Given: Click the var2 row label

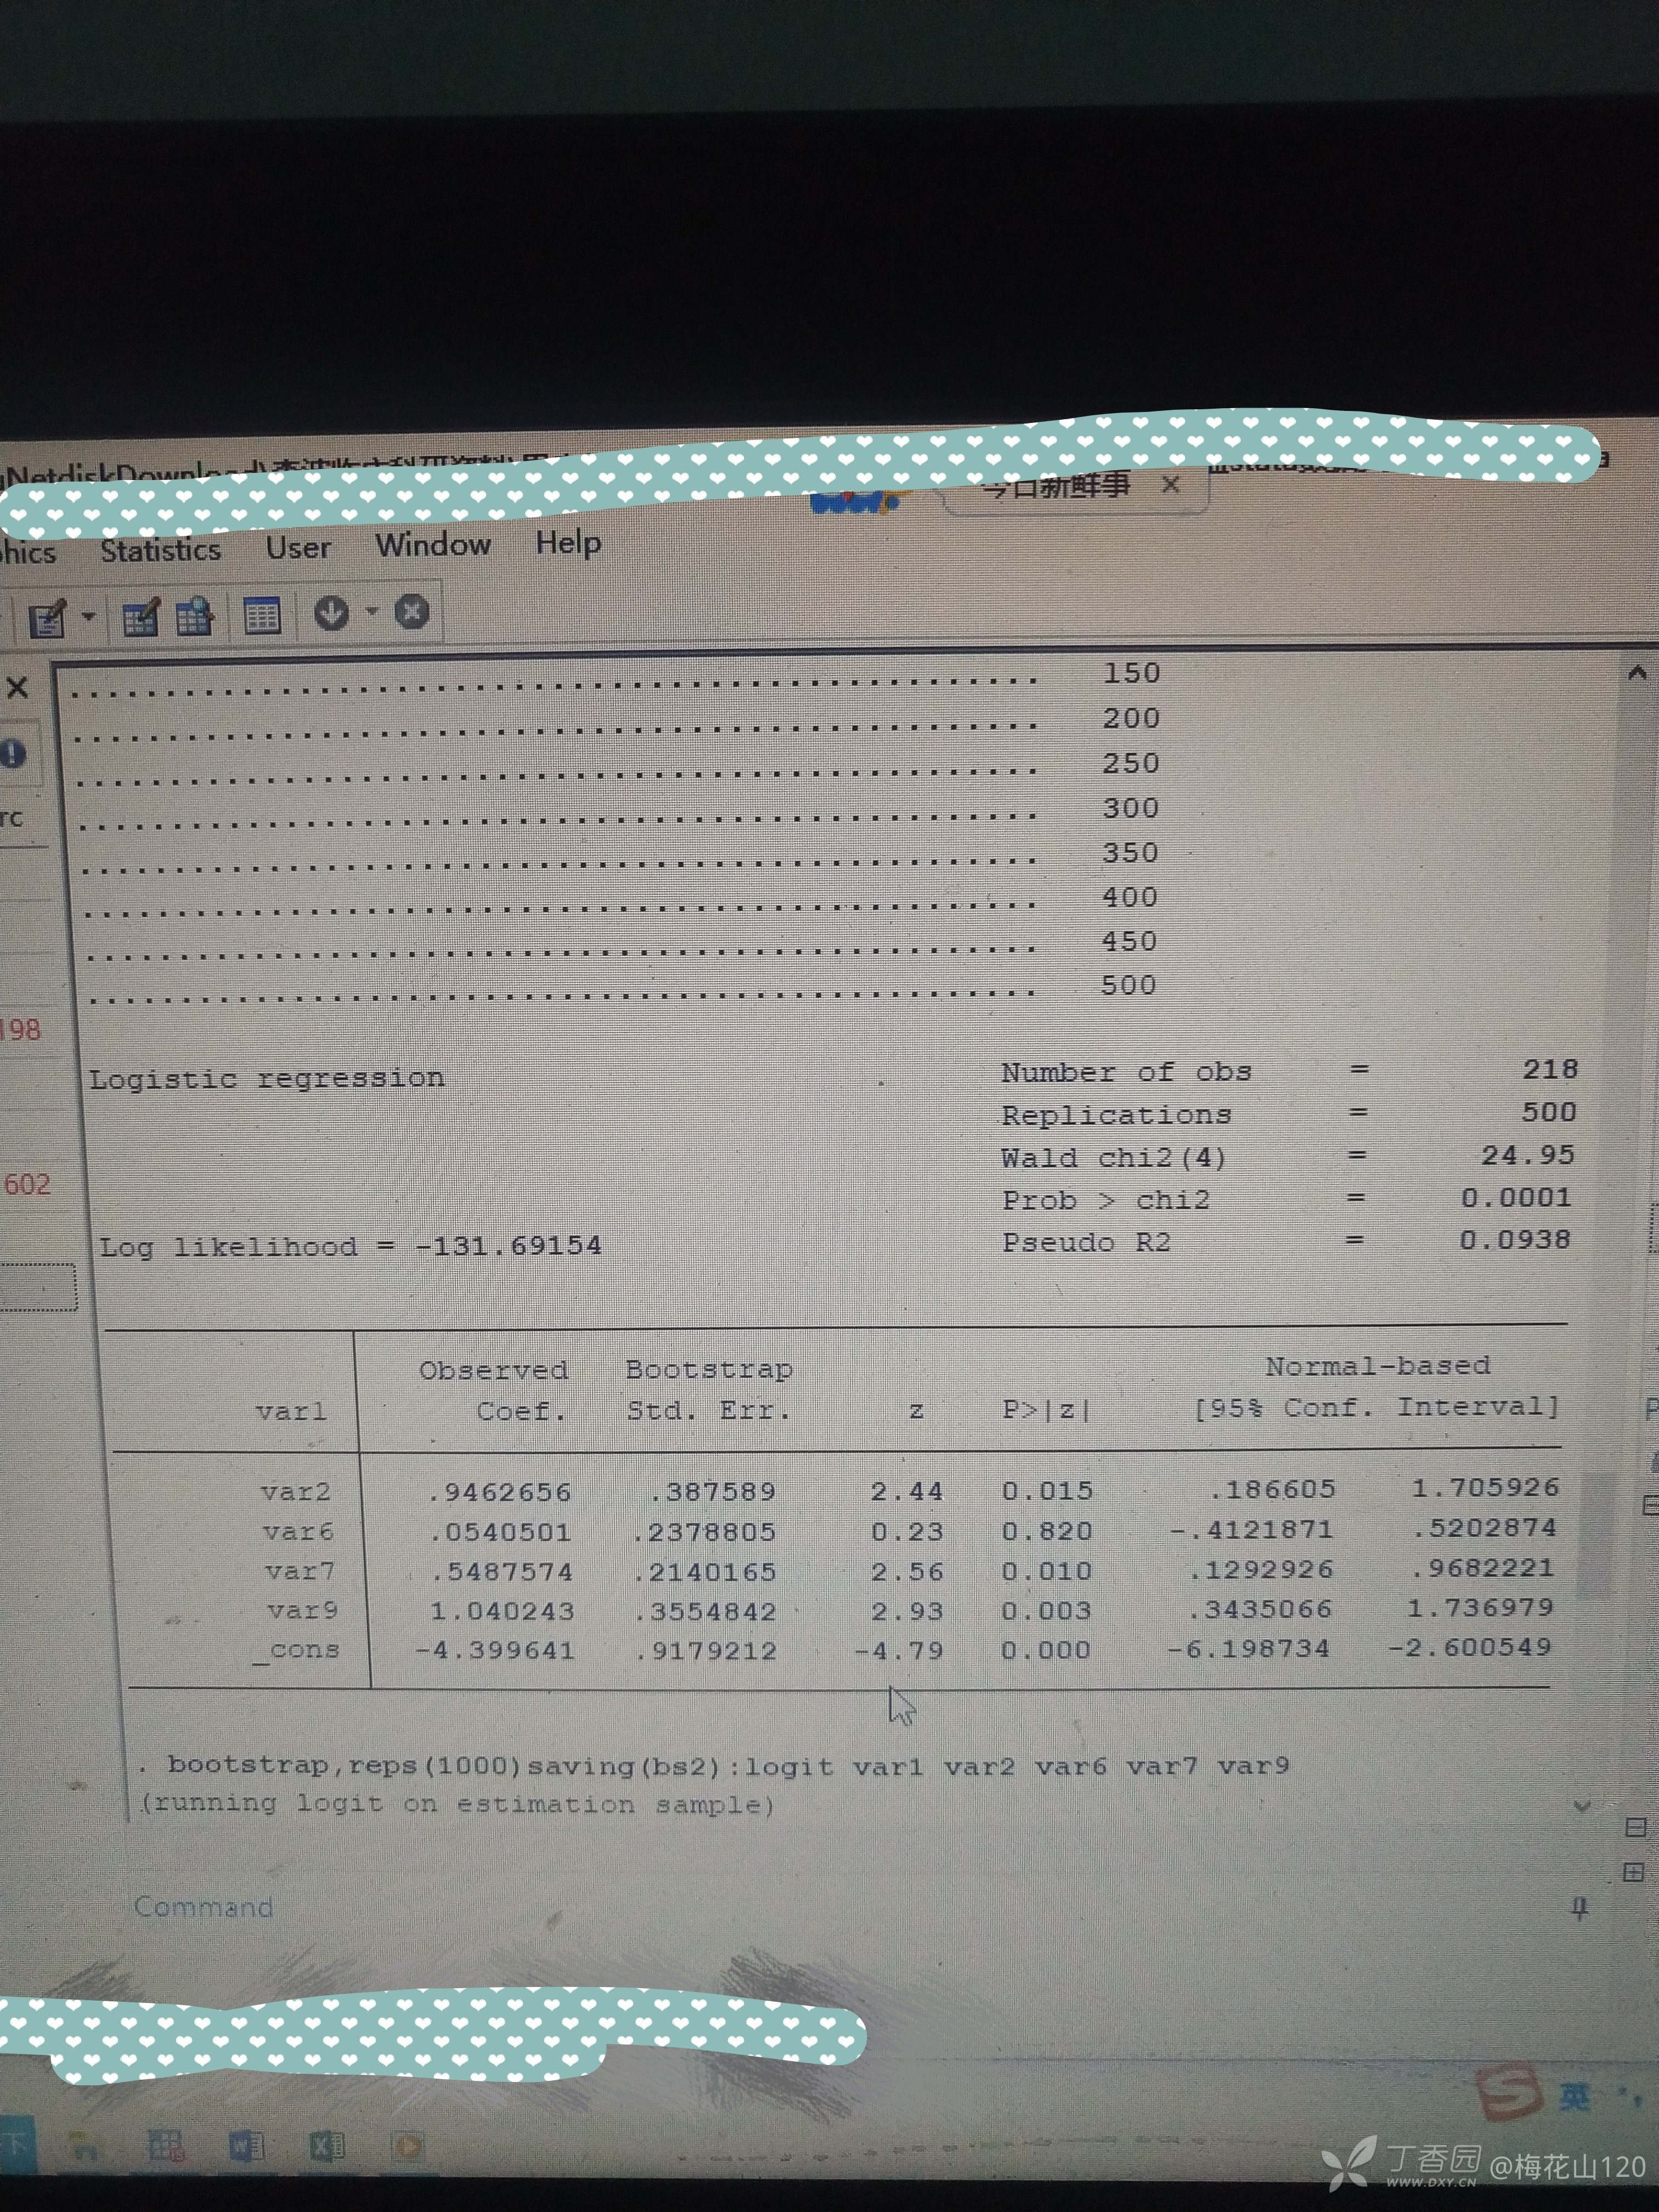Looking at the screenshot, I should coord(295,1492).
